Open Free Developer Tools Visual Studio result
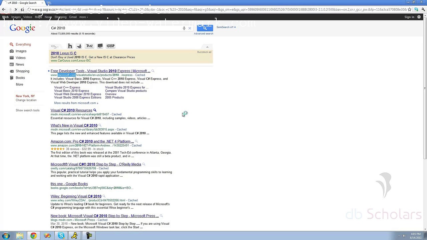The height and width of the screenshot is (240, 427). pos(100,71)
